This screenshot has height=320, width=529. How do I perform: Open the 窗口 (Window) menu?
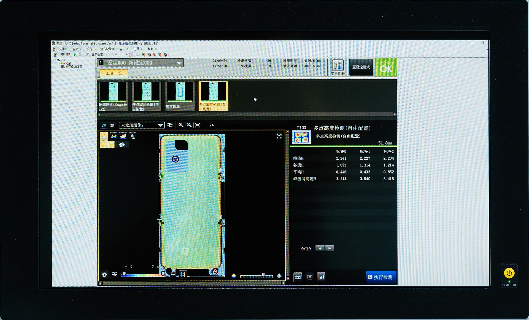click(124, 49)
